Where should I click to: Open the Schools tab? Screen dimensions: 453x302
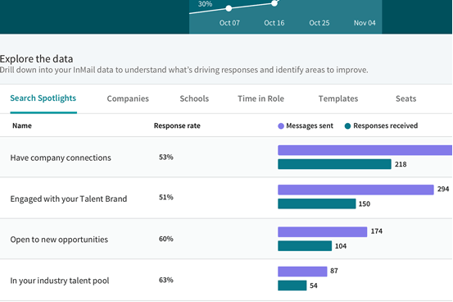click(194, 98)
